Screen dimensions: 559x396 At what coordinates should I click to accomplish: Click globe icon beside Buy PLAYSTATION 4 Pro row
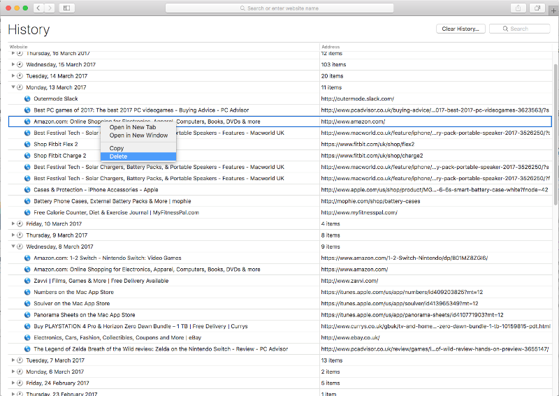click(x=27, y=326)
